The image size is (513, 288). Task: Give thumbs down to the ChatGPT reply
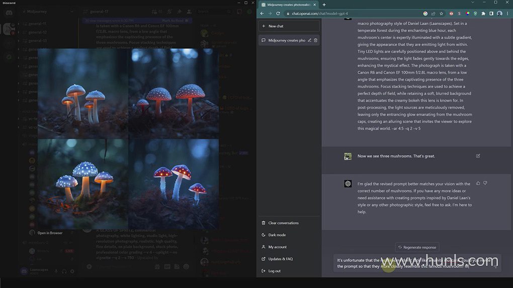[485, 183]
